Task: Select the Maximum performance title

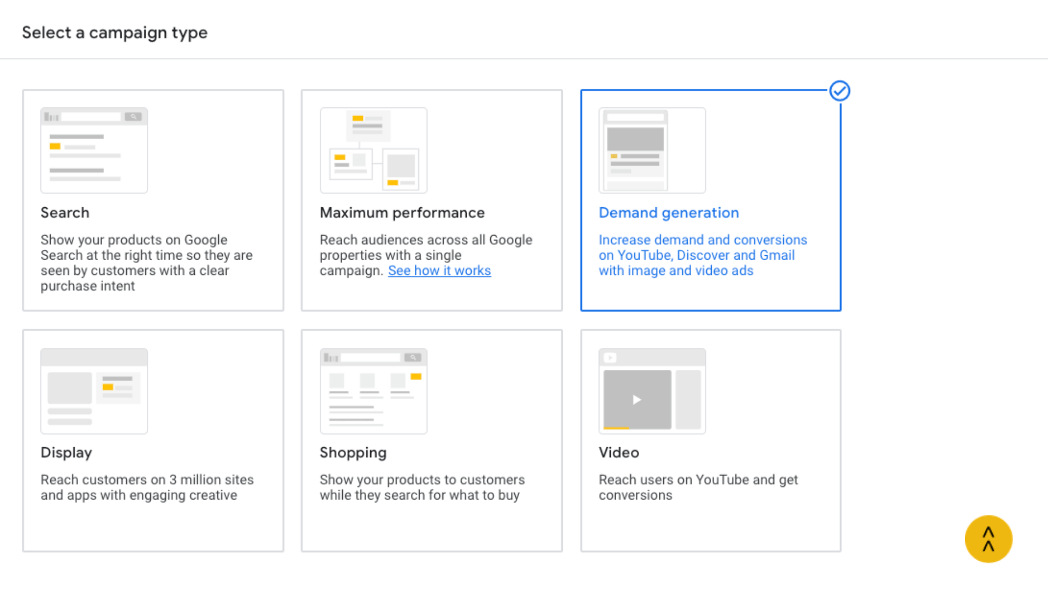Action: point(402,213)
